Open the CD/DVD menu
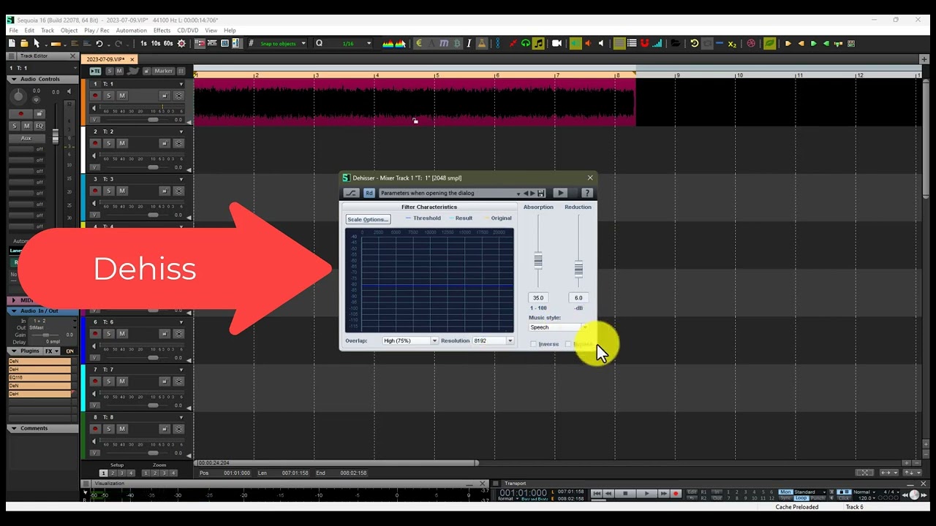Image resolution: width=936 pixels, height=526 pixels. [187, 31]
